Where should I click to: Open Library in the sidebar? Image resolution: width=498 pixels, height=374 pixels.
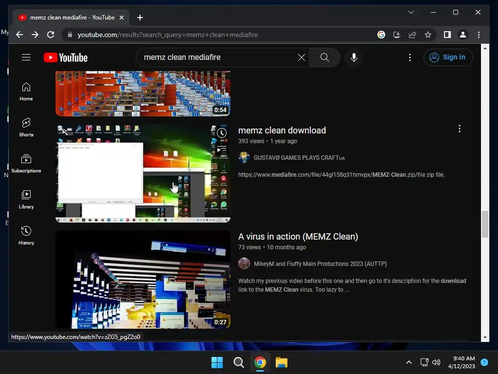pyautogui.click(x=26, y=199)
